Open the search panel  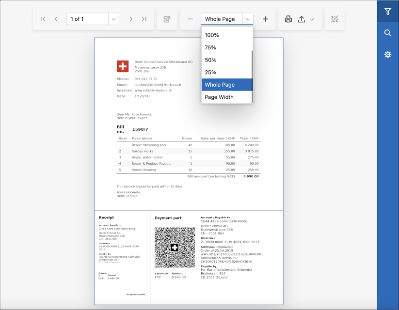coord(387,33)
